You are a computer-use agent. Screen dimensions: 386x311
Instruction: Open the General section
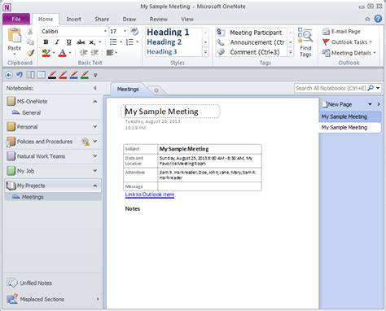(27, 112)
